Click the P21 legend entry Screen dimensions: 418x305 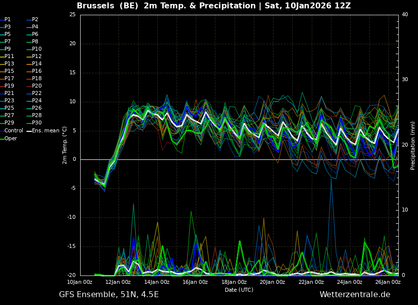pyautogui.click(x=9, y=93)
